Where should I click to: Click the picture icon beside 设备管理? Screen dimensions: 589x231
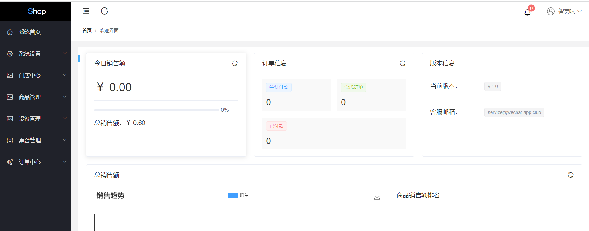click(x=10, y=119)
